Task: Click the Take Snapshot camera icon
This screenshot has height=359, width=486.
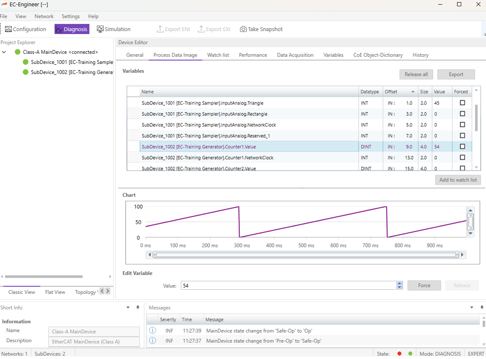Action: pos(243,29)
